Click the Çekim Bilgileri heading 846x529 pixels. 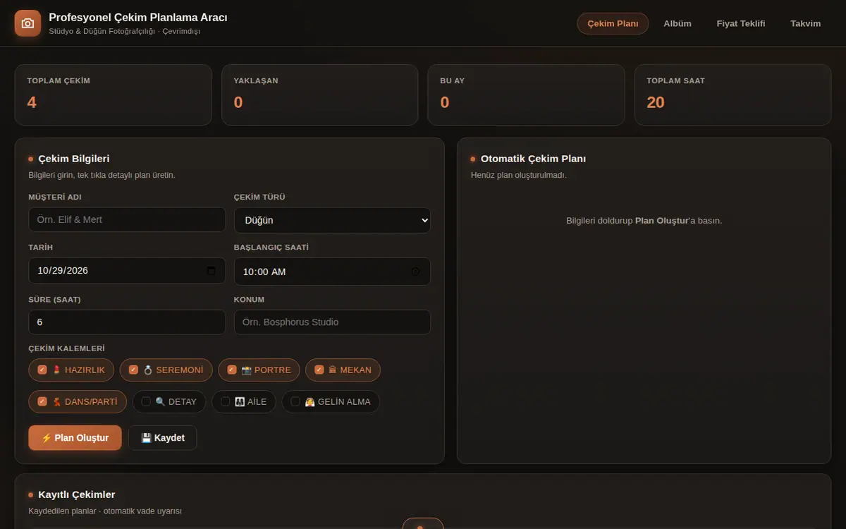(x=74, y=159)
